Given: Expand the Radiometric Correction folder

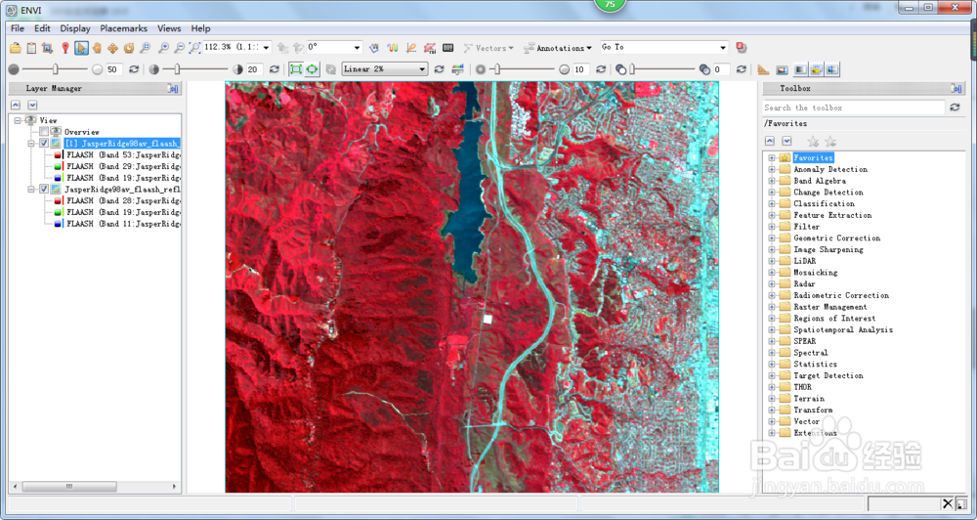Looking at the screenshot, I should [x=772, y=295].
